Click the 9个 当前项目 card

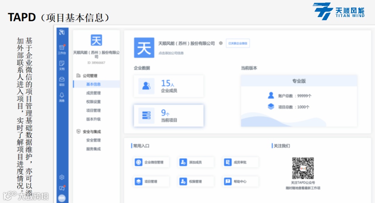(169, 115)
